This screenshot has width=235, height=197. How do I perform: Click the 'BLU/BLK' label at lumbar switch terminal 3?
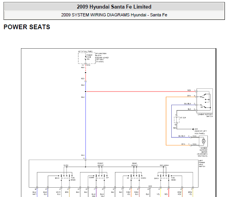point(187,104)
